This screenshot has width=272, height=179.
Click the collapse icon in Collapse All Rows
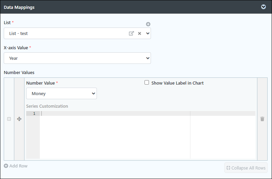coord(228,168)
